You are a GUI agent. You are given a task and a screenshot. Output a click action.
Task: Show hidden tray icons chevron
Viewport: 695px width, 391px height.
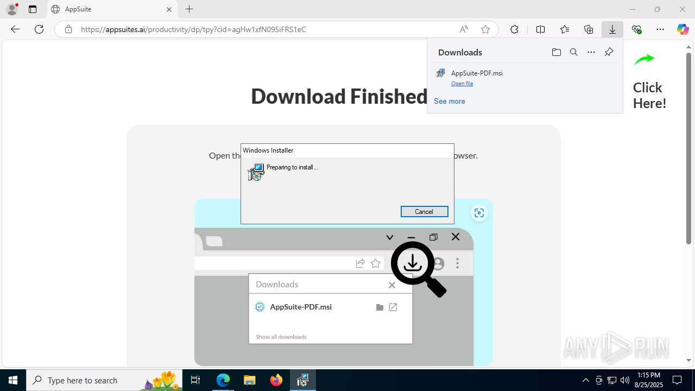point(586,380)
